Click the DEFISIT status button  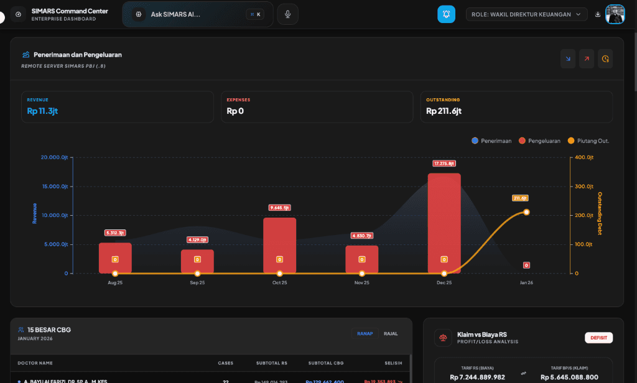pyautogui.click(x=598, y=338)
